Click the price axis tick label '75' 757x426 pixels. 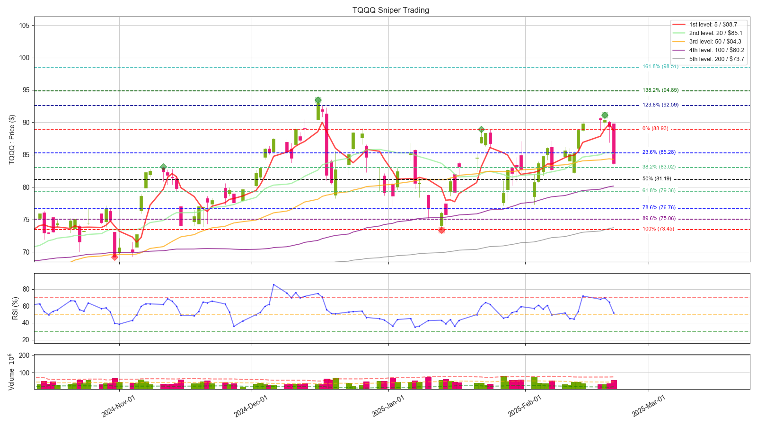tap(26, 220)
